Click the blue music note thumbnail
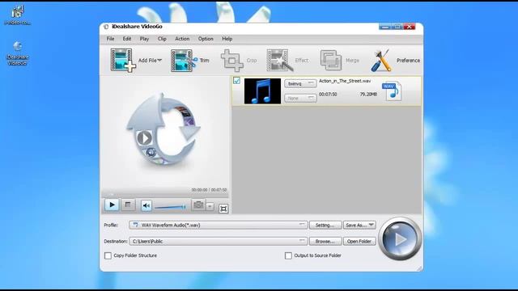This screenshot has height=291, width=518. (x=262, y=91)
